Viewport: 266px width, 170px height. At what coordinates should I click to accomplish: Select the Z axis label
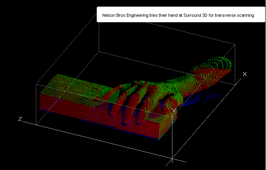point(20,119)
